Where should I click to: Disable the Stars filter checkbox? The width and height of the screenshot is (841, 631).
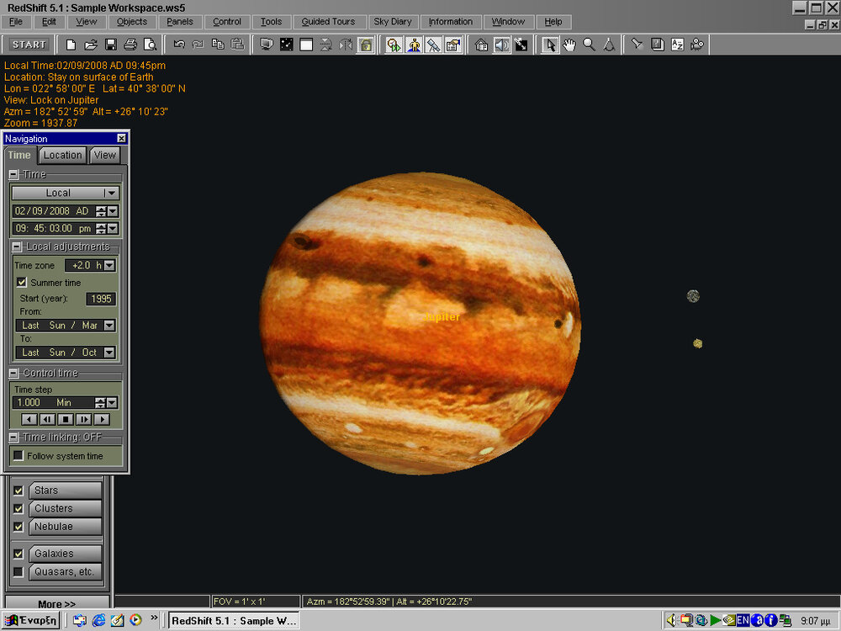19,490
